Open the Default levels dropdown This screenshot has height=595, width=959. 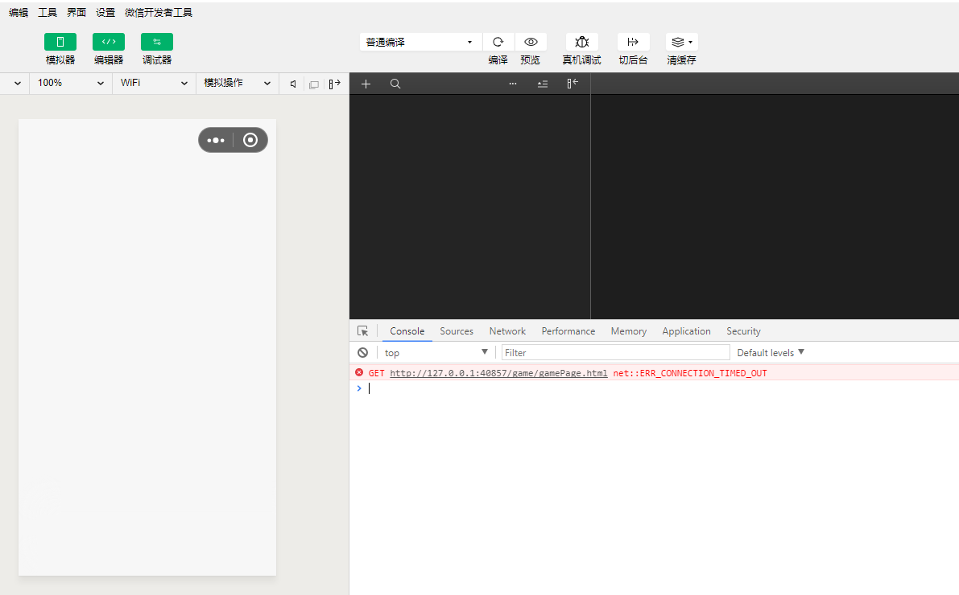770,352
